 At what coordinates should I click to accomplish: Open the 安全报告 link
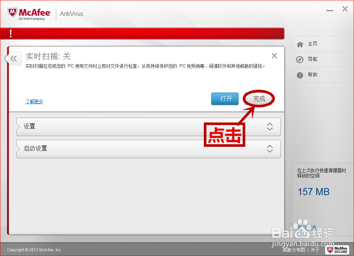[x=307, y=227]
